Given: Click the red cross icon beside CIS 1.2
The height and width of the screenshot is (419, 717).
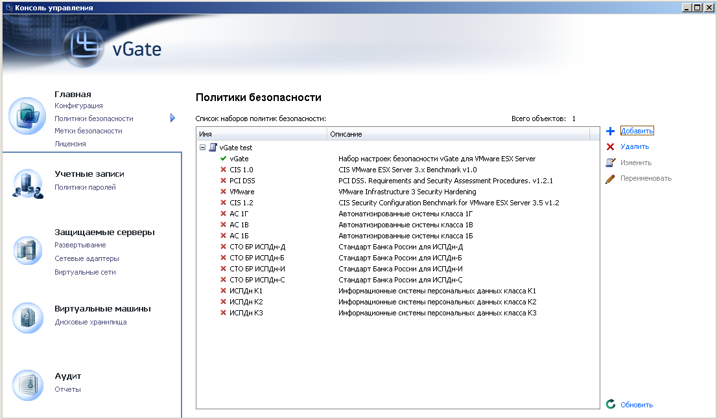Looking at the screenshot, I should [x=223, y=203].
